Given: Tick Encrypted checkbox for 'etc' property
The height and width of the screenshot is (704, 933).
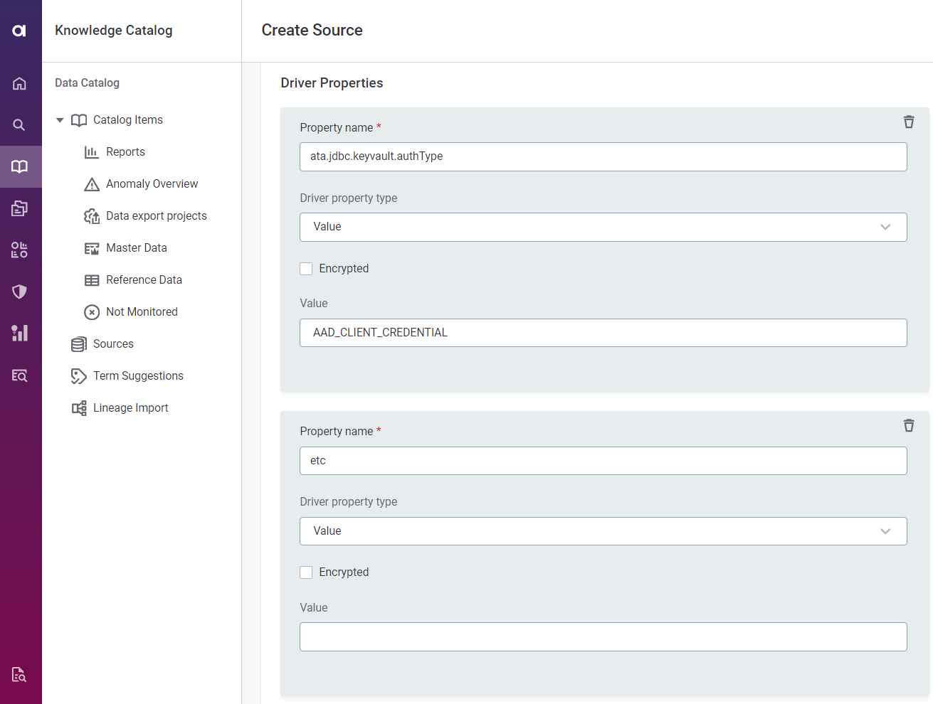Looking at the screenshot, I should pos(306,572).
